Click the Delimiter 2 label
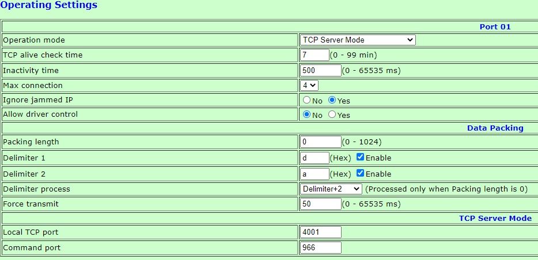Viewport: 538px width, 260px height. coord(24,174)
